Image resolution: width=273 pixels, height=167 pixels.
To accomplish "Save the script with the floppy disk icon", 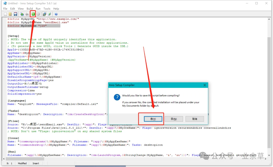I will 15,14.
